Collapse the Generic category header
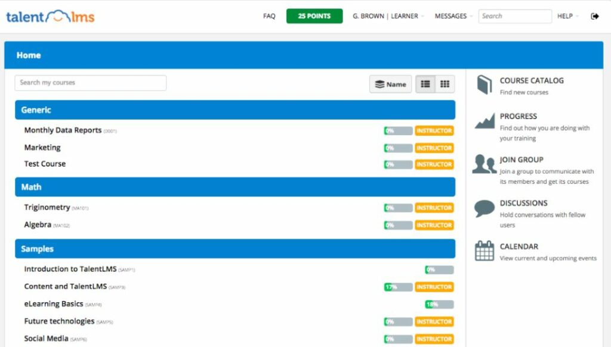Image resolution: width=611 pixels, height=347 pixels. (x=235, y=110)
